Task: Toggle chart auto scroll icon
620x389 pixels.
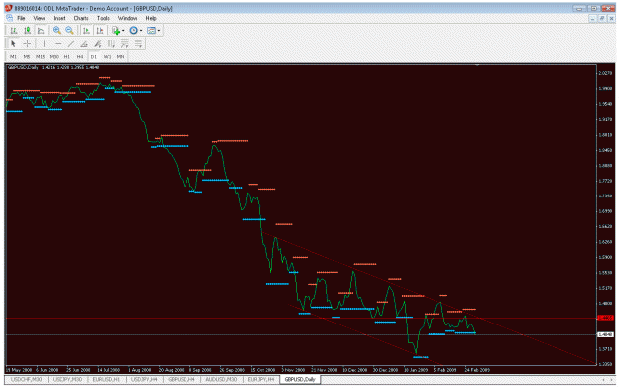Action: point(86,31)
